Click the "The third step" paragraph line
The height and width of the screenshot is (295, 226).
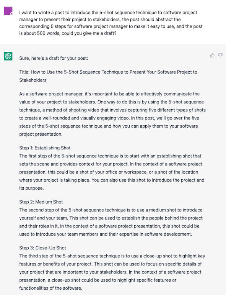(x=112, y=256)
